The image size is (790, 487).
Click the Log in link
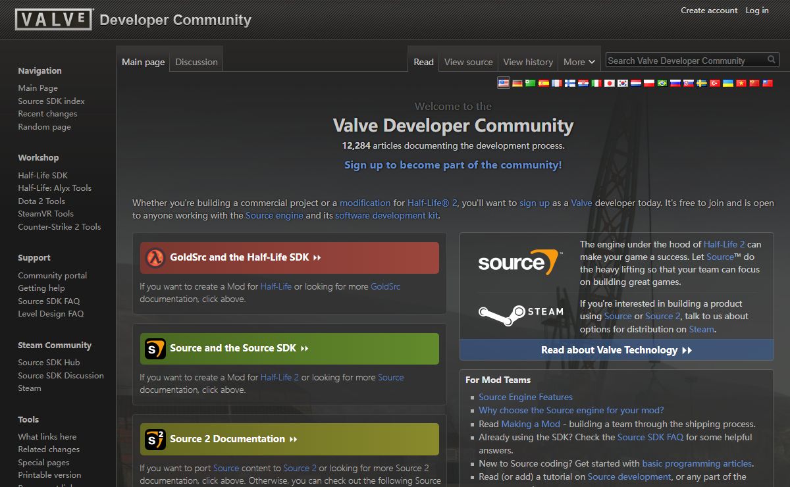click(757, 10)
